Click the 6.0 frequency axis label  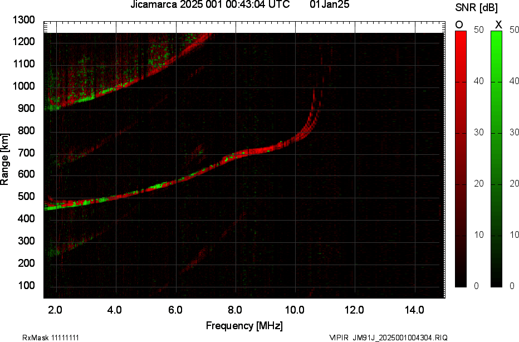coord(175,310)
